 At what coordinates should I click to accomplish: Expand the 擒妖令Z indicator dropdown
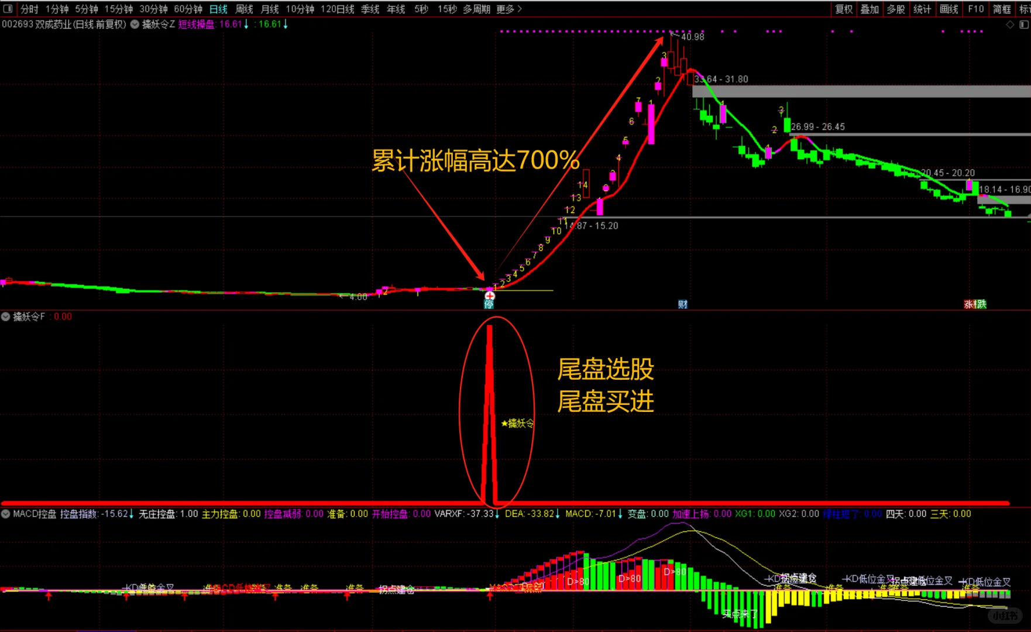coord(135,24)
